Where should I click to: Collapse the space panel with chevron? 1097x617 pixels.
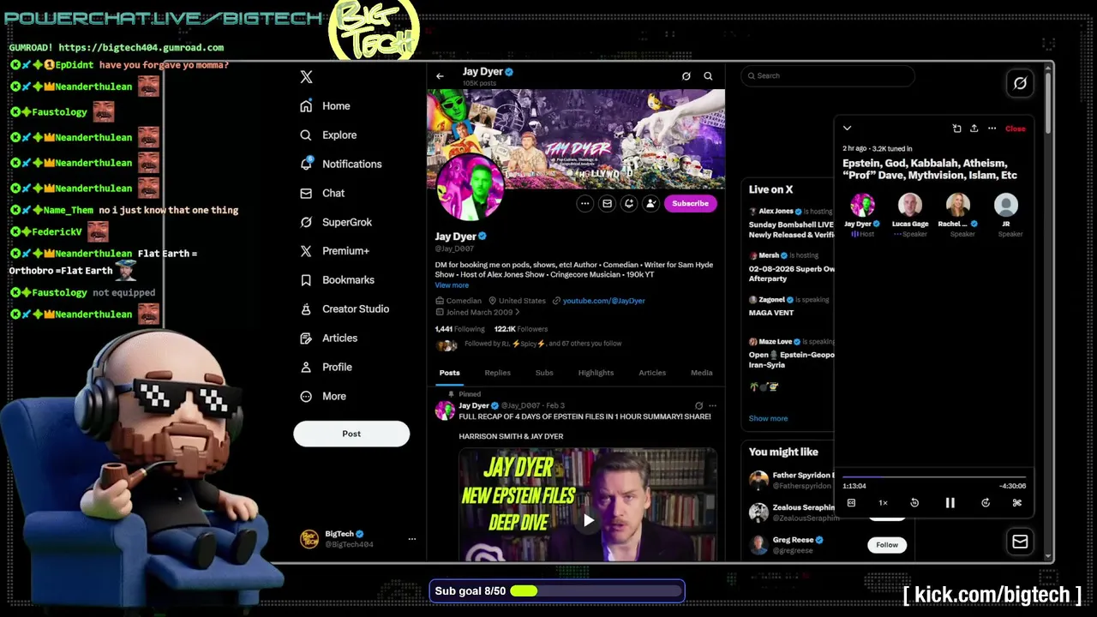point(847,129)
